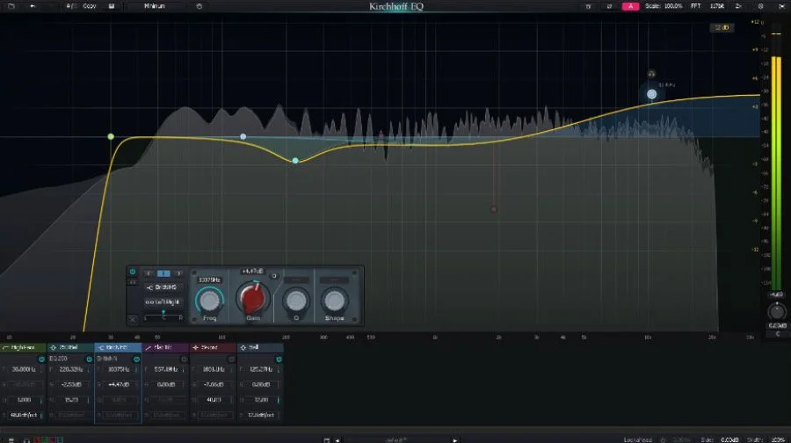This screenshot has width=791, height=443.
Task: Go to previous band in floating panel
Action: [149, 273]
